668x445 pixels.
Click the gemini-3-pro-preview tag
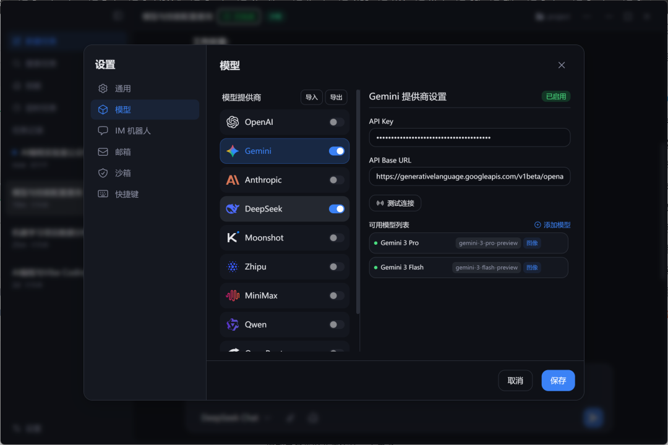pos(488,243)
